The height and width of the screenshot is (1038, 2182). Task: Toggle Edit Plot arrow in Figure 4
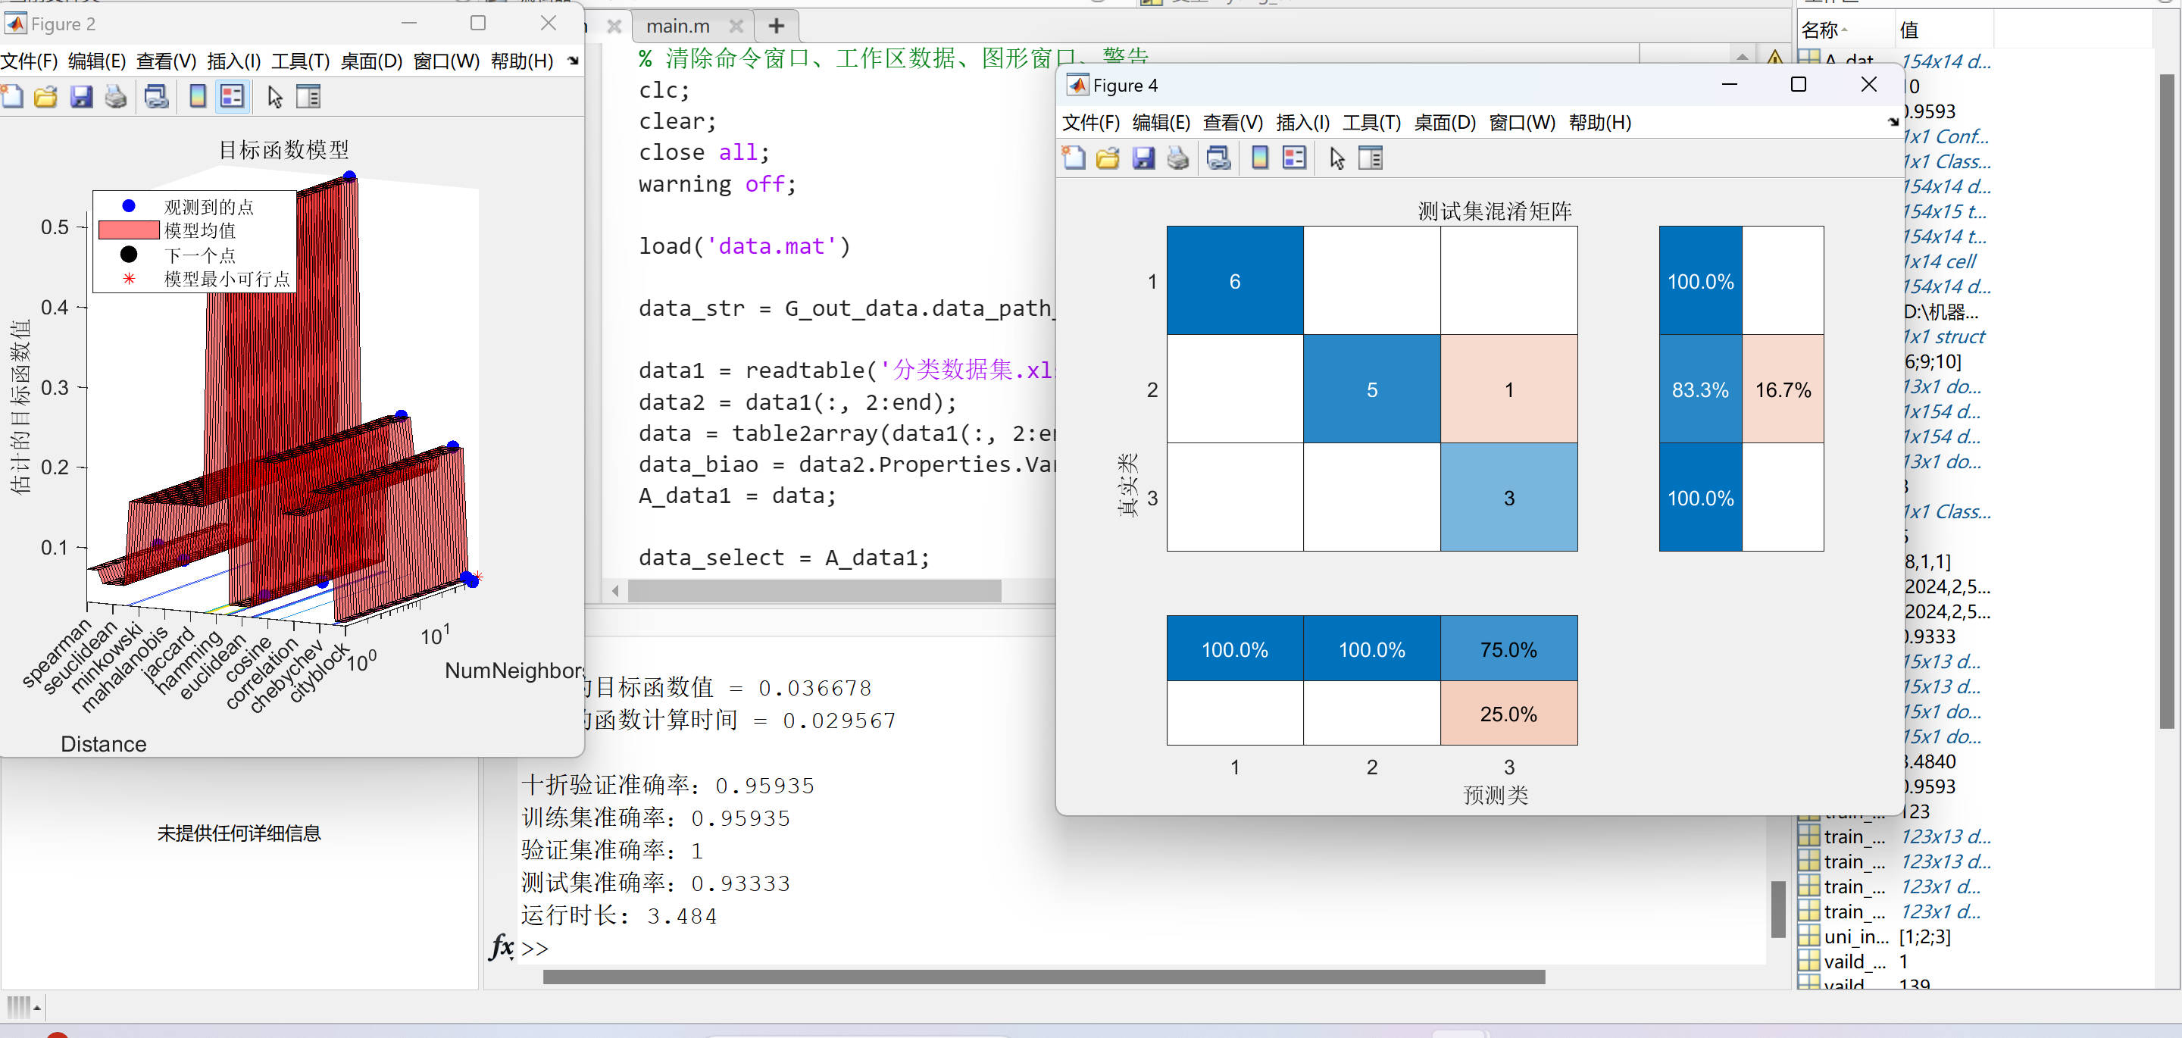[1336, 158]
